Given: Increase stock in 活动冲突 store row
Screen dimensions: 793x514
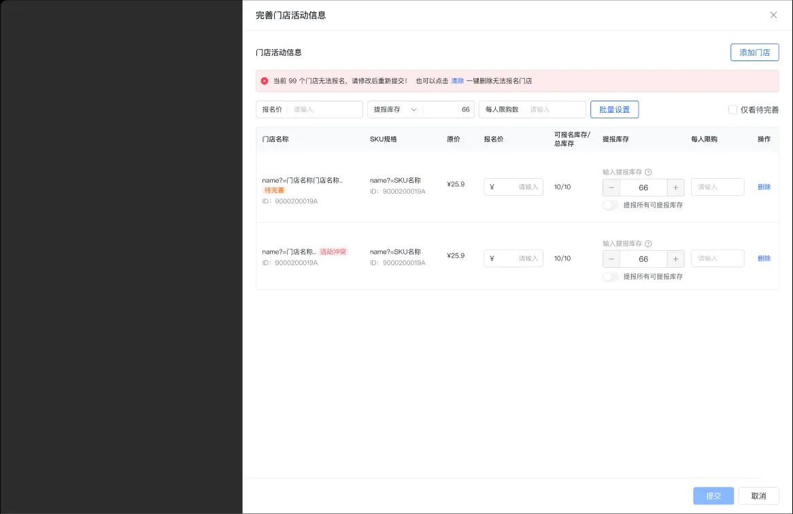Looking at the screenshot, I should pos(675,259).
